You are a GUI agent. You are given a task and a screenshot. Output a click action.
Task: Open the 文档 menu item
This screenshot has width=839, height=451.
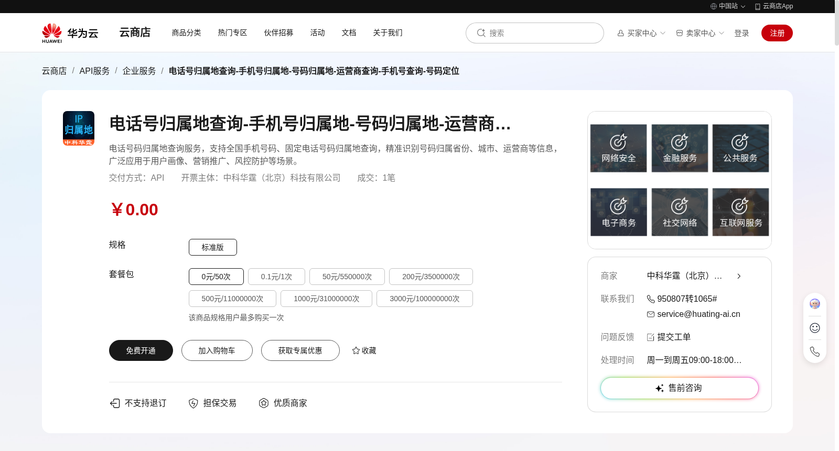tap(349, 32)
